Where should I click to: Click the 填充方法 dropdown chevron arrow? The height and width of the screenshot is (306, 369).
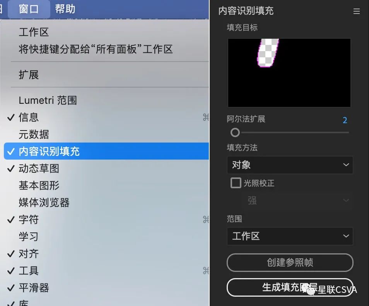(346, 165)
